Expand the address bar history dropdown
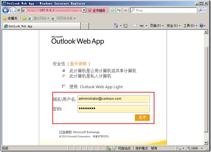211x152 pixels. (84, 10)
